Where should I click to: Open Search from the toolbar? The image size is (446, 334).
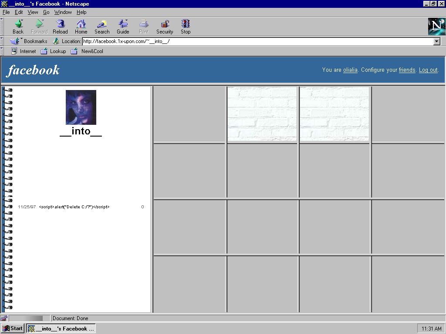pos(102,24)
